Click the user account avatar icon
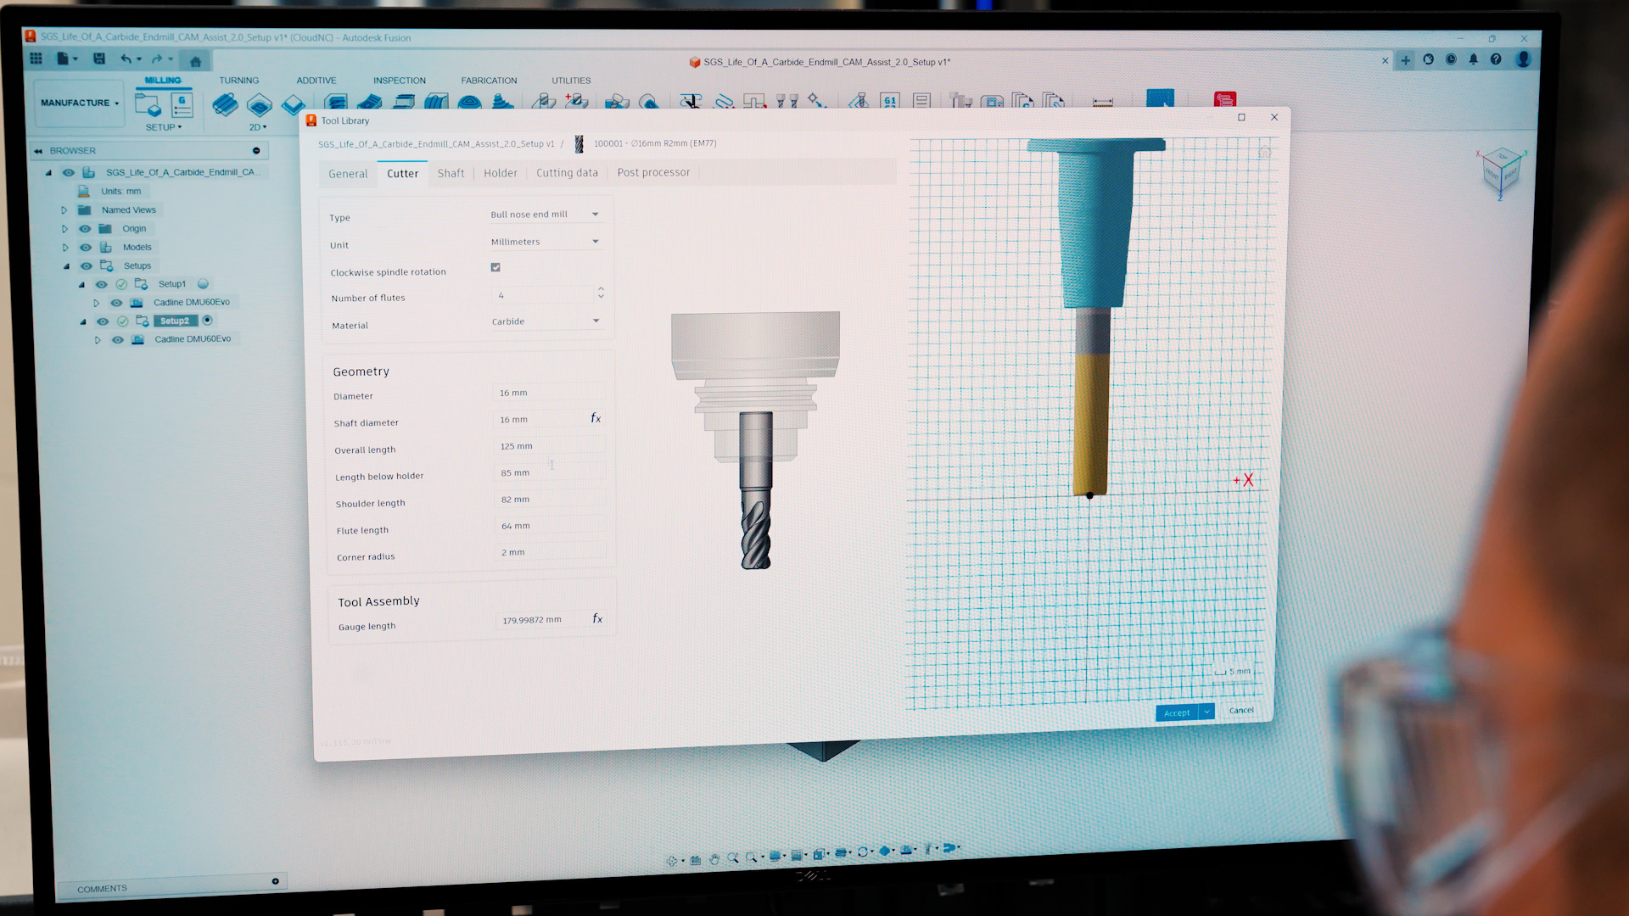The width and height of the screenshot is (1629, 916). pos(1523,59)
